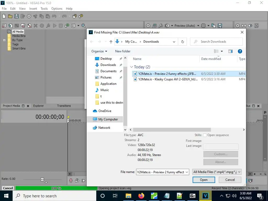Click Record microphone icon under timeline
Viewport: 268px width, 201px height.
pos(71,181)
